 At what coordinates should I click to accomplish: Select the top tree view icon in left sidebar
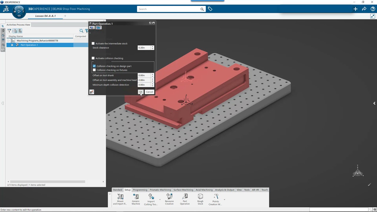[3, 26]
